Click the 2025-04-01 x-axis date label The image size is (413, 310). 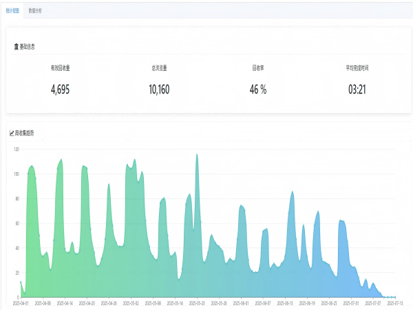point(21,302)
